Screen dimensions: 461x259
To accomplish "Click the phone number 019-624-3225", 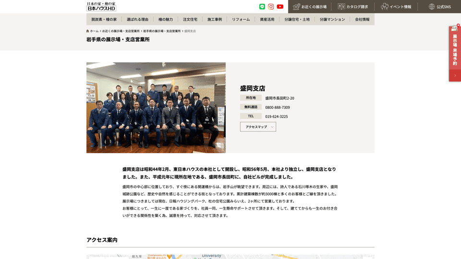I will click(277, 116).
